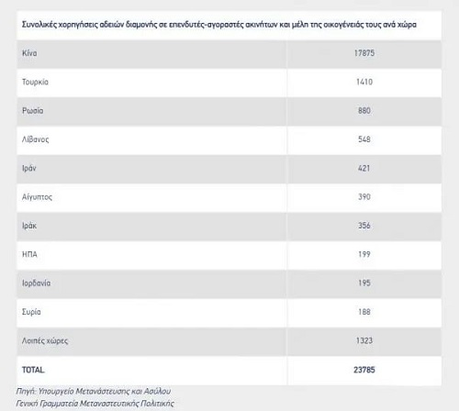Select the ΗΠΑ row label
Image resolution: width=459 pixels, height=411 pixels.
[x=29, y=254]
